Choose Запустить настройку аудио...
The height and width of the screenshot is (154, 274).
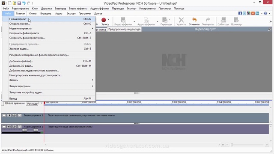coord(49,92)
